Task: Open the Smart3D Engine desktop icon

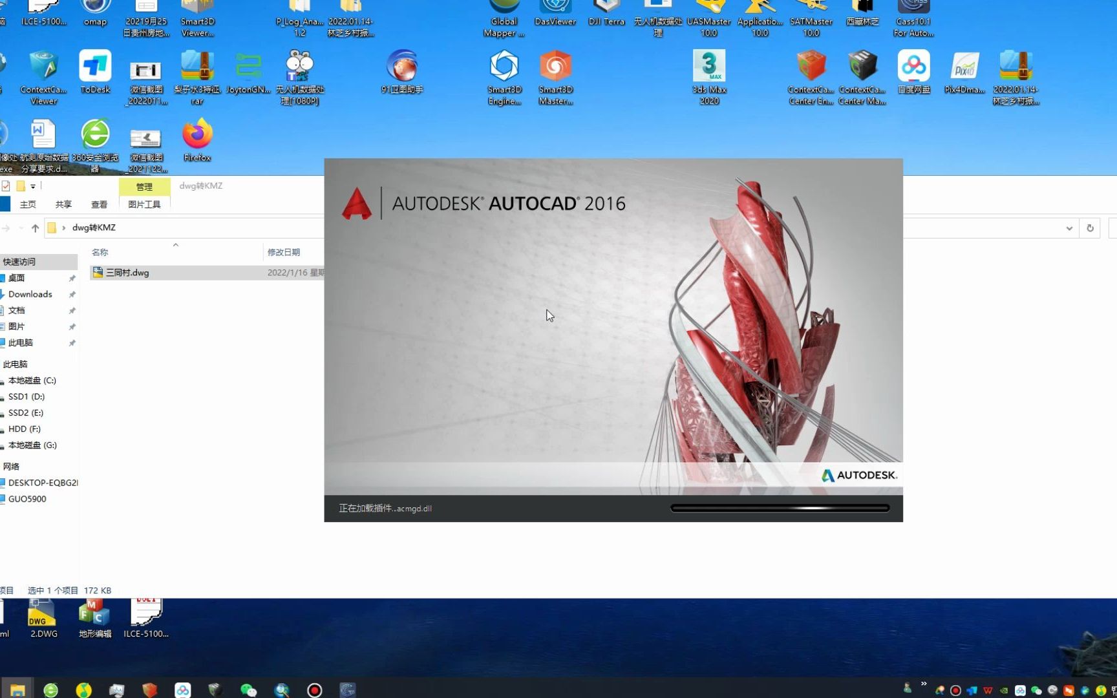Action: (504, 78)
